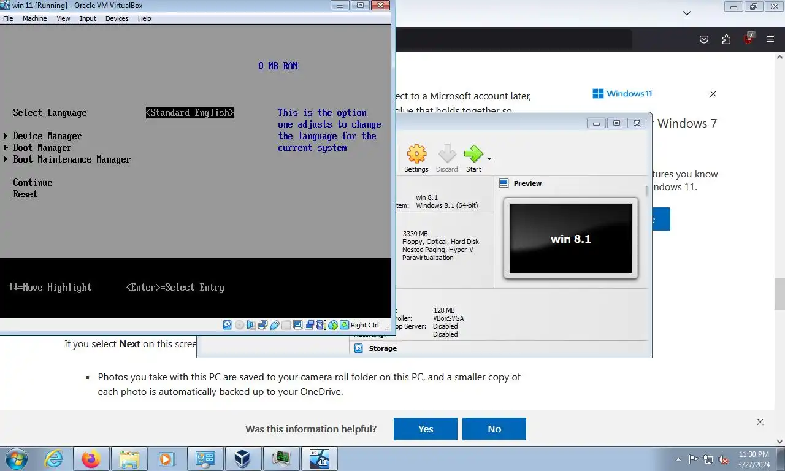Show hidden tray icons arrow

[678, 459]
